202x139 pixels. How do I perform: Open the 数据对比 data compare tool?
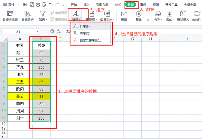[107, 16]
